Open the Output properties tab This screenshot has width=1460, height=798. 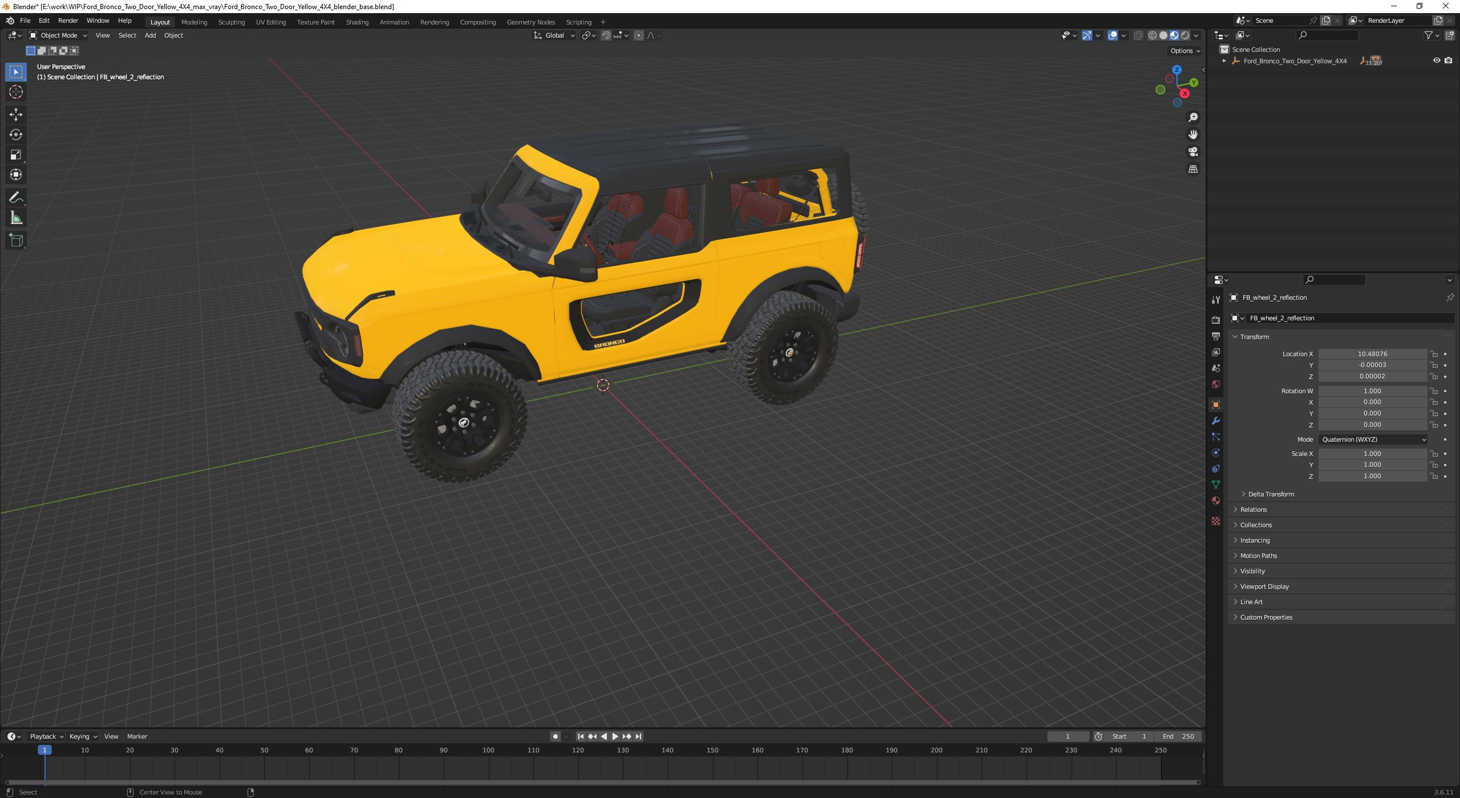pyautogui.click(x=1215, y=336)
